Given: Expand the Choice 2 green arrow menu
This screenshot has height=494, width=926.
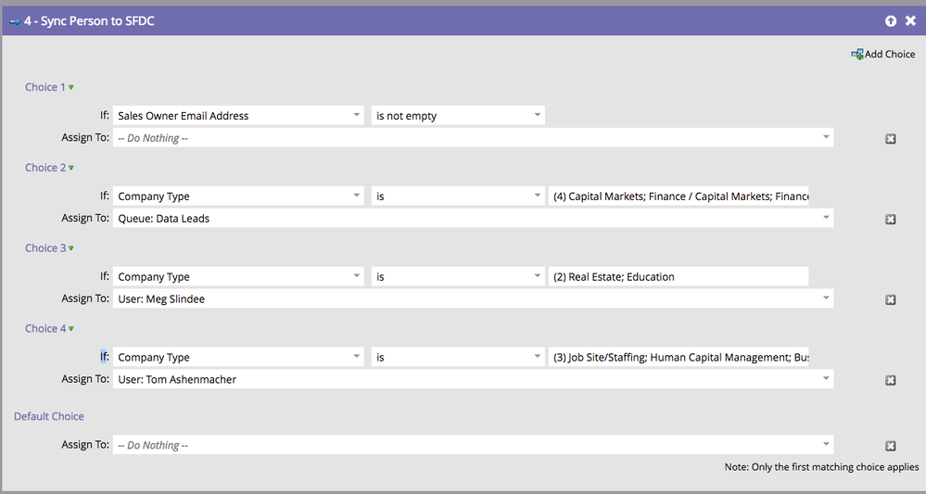Looking at the screenshot, I should [71, 169].
